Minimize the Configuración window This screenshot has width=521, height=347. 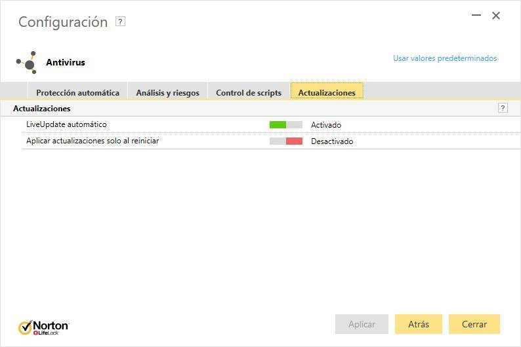476,15
